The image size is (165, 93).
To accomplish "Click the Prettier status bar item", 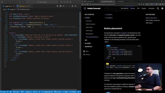I will [x=73, y=92].
